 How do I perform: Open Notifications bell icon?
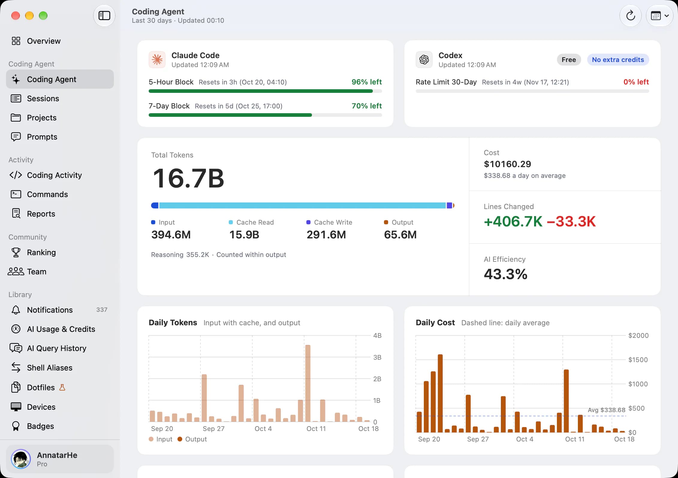coord(16,310)
